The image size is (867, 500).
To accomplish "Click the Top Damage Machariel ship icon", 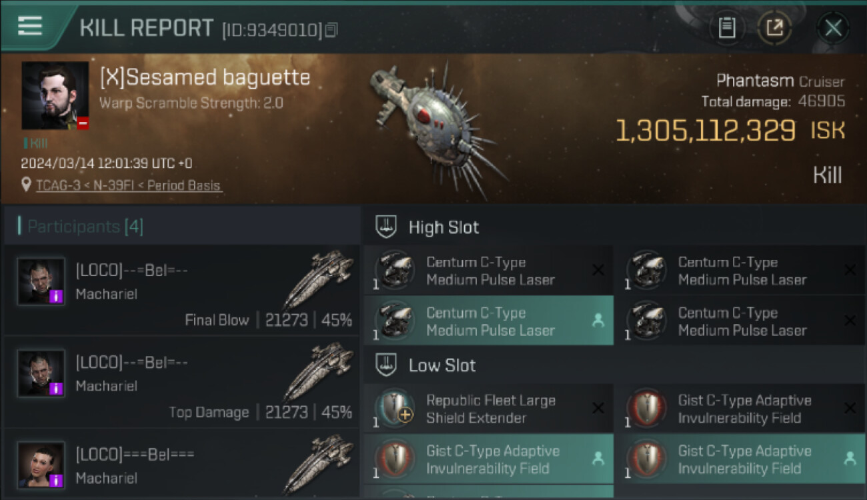I will coord(317,372).
